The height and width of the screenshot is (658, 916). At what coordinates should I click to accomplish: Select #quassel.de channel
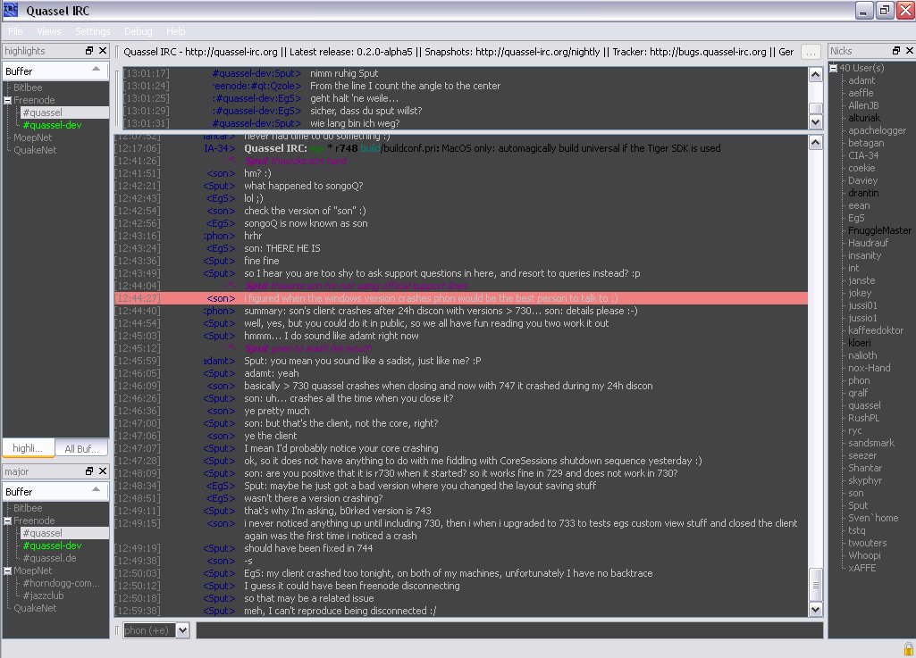[x=50, y=558]
